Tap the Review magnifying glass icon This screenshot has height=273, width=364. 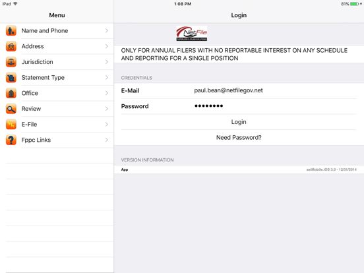(x=11, y=109)
